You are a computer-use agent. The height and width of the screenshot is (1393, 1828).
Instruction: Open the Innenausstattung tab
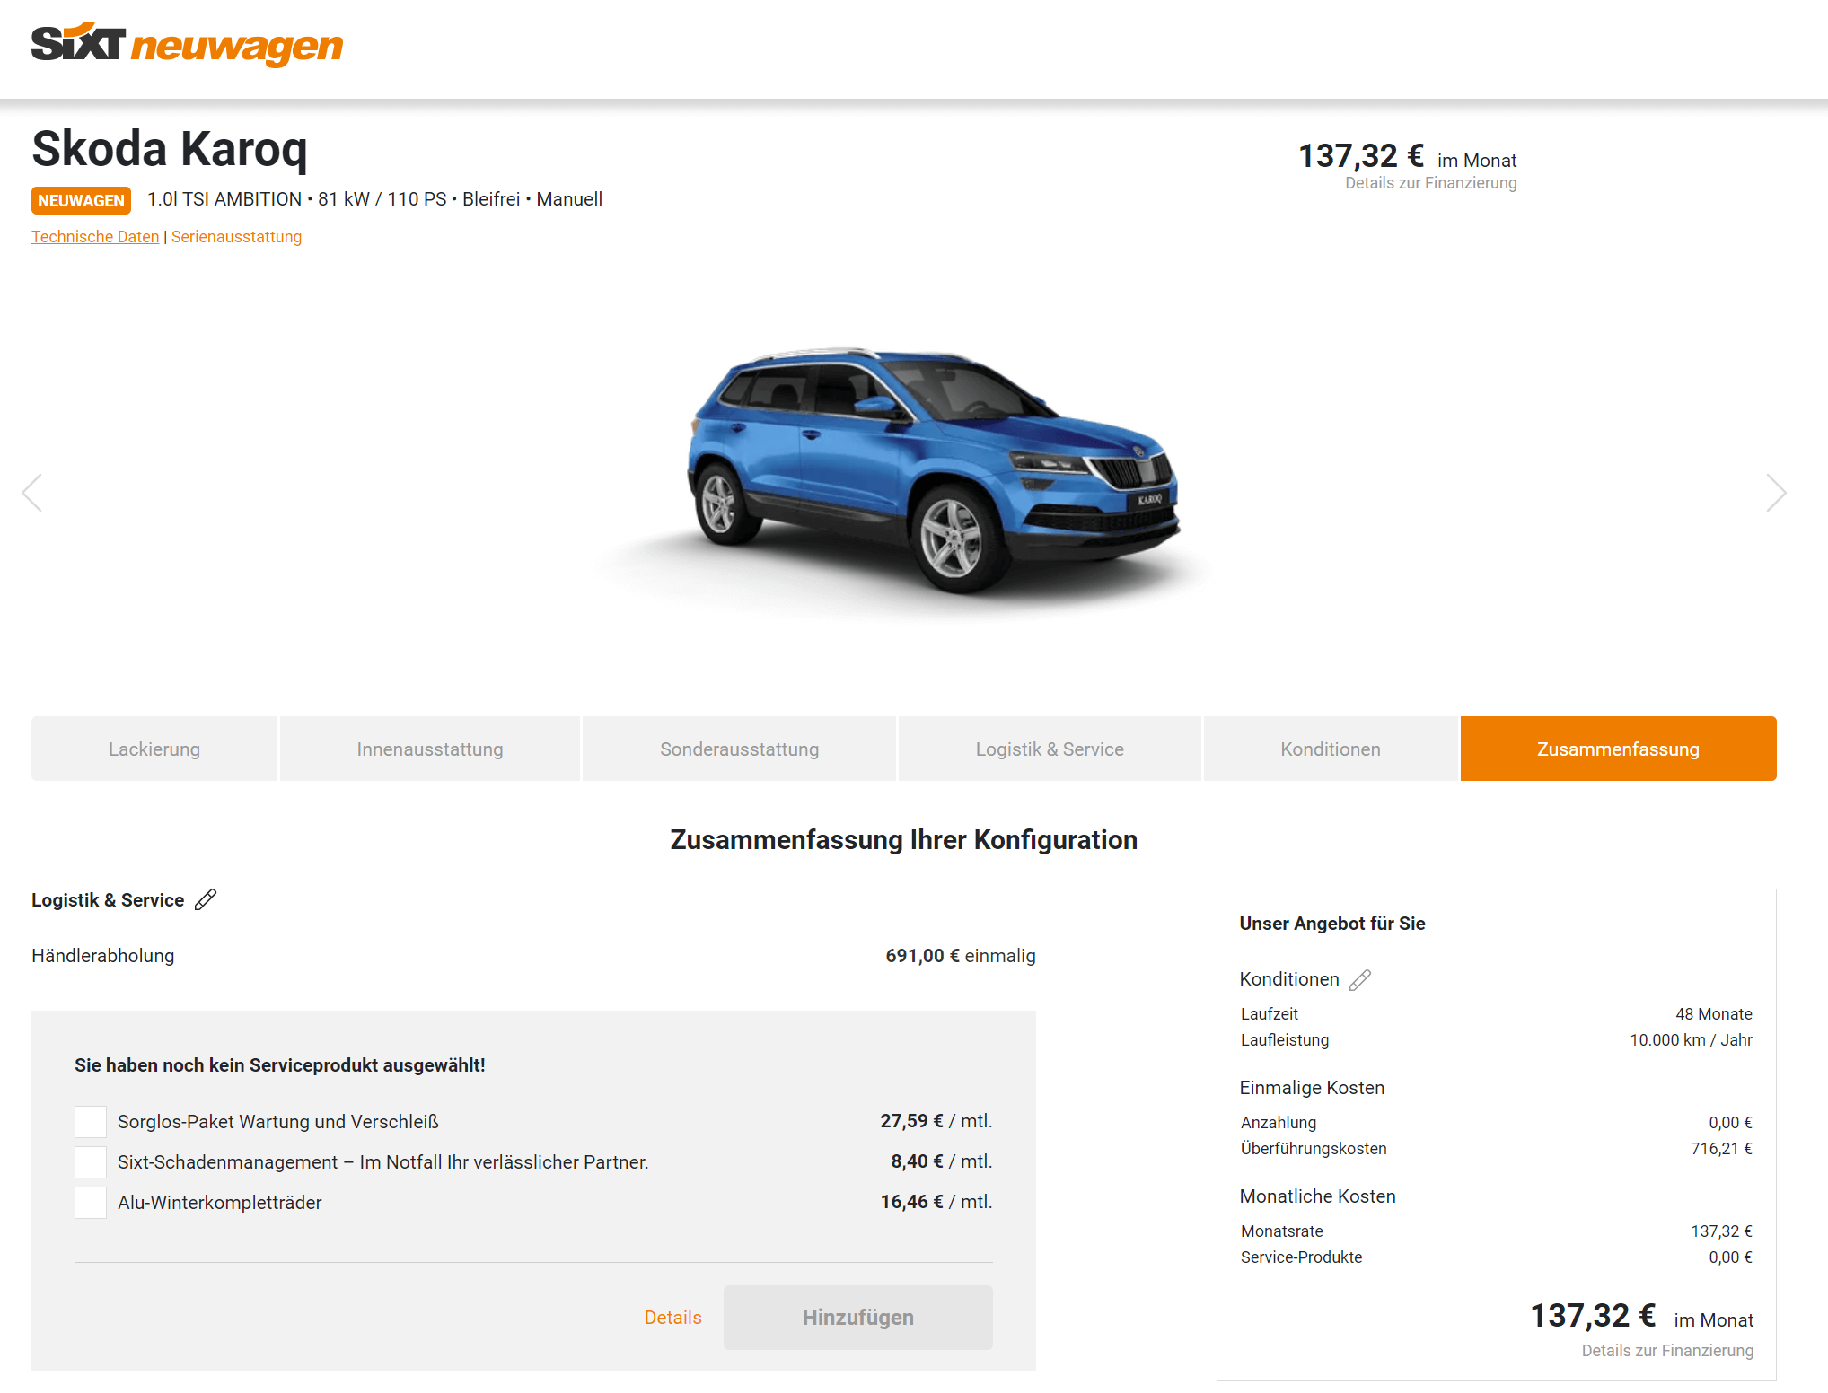tap(430, 749)
